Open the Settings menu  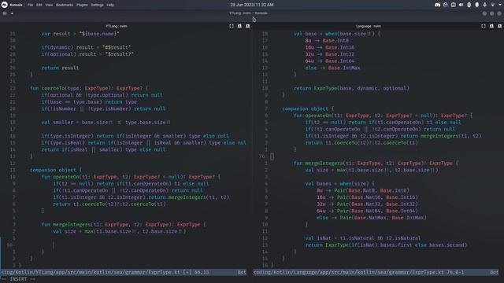(97, 5)
